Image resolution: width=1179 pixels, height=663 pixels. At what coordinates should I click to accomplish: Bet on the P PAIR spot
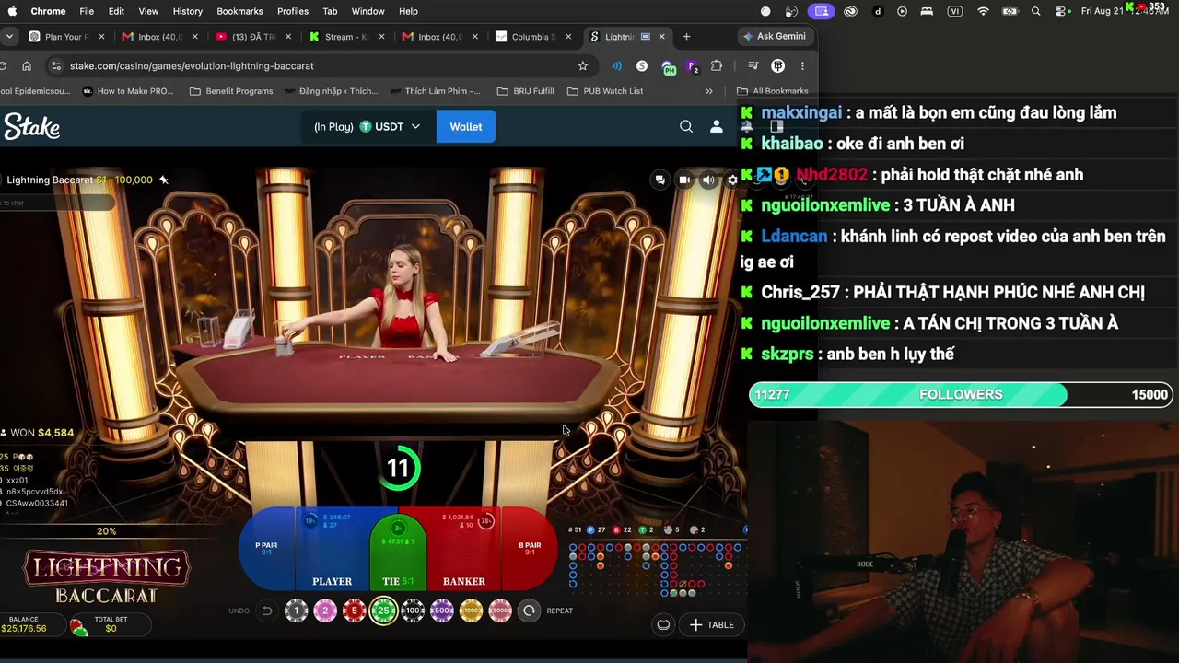[x=267, y=549]
